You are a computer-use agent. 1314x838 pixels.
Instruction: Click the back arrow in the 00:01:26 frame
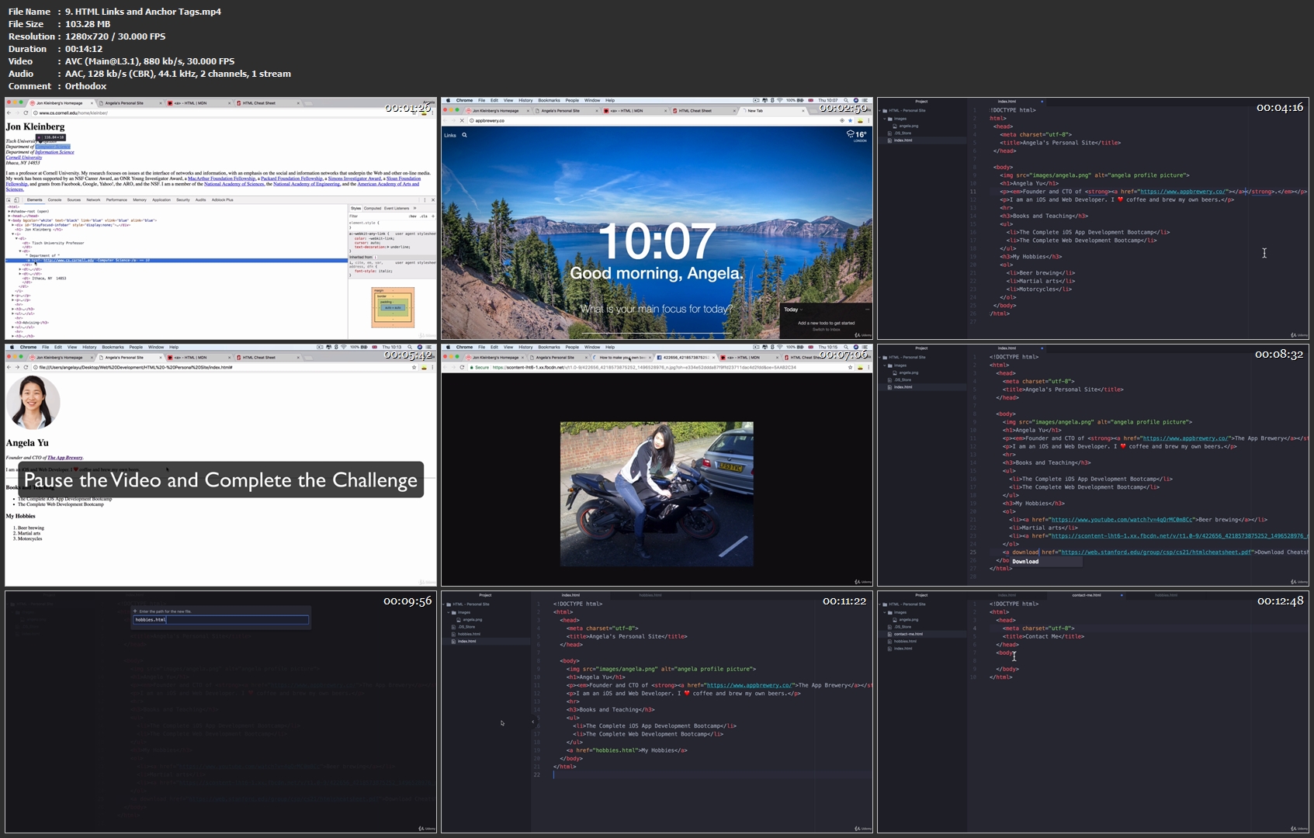pyautogui.click(x=10, y=113)
